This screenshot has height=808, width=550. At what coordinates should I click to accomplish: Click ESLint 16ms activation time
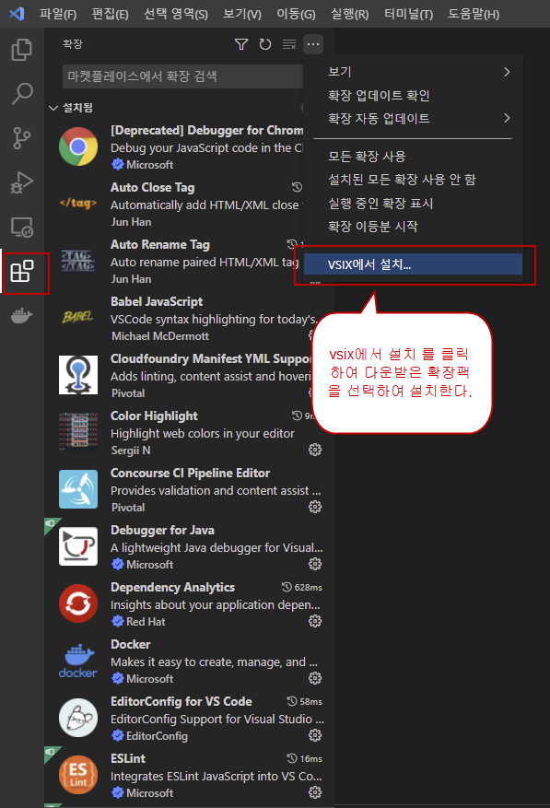coord(305,759)
